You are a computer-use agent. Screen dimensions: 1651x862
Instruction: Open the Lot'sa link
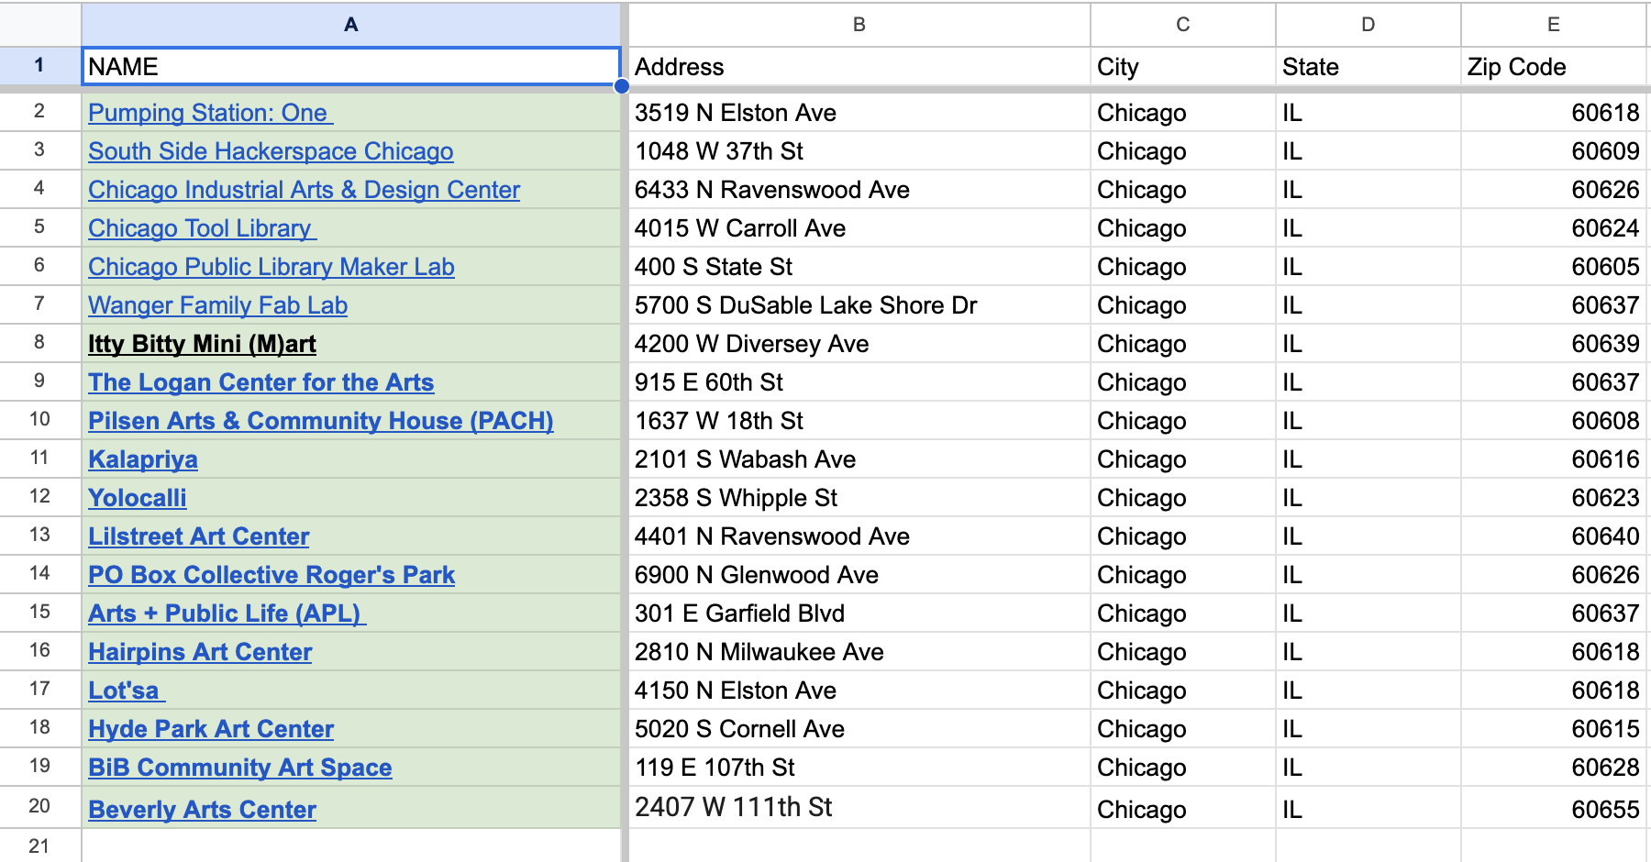(127, 691)
